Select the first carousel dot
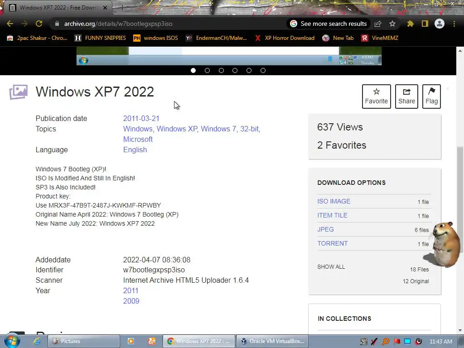464x348 pixels. (193, 70)
